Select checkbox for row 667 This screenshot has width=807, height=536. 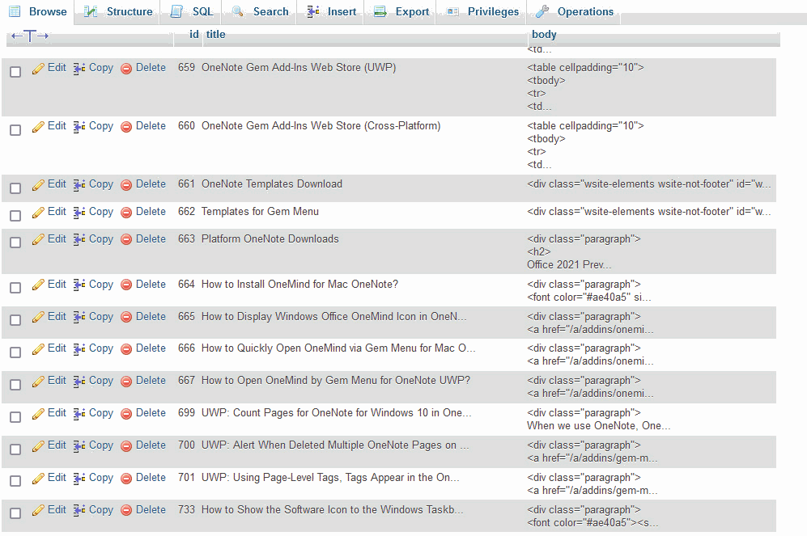tap(15, 384)
